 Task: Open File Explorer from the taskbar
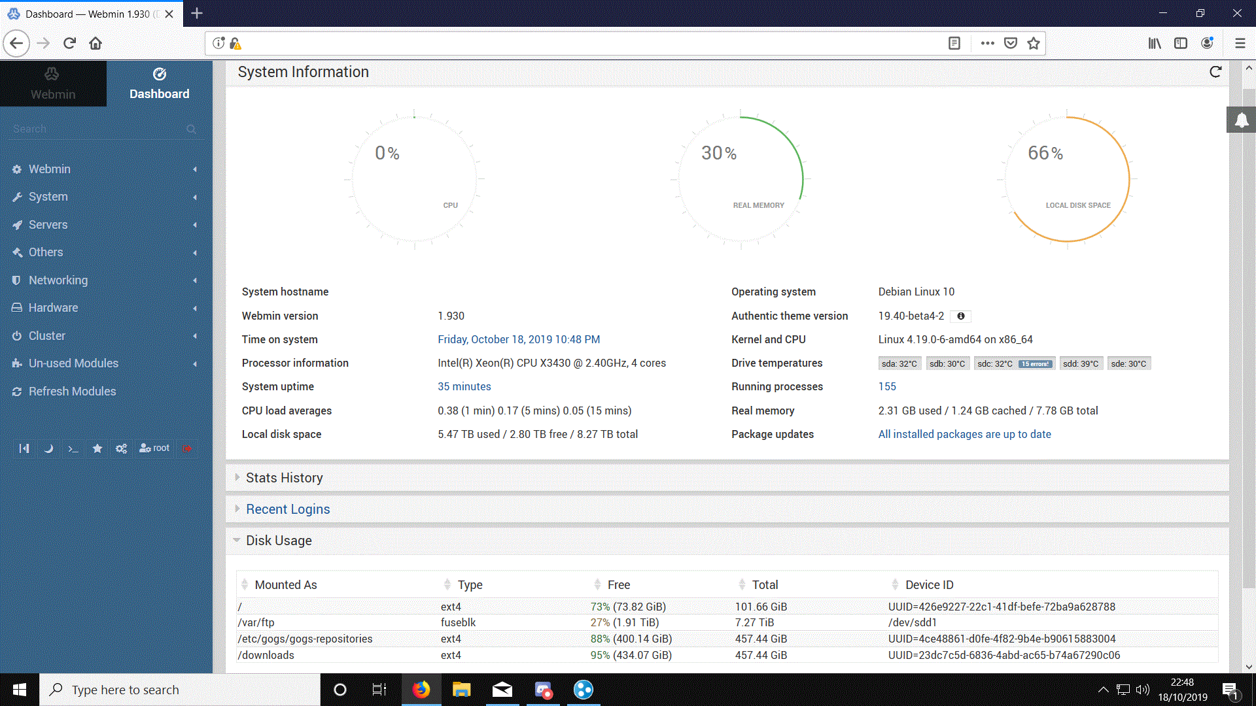click(462, 690)
